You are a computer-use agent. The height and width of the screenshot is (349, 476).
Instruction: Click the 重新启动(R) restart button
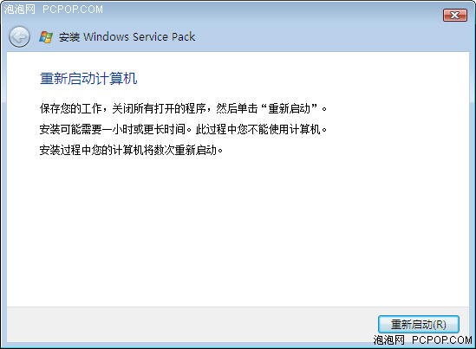click(418, 324)
